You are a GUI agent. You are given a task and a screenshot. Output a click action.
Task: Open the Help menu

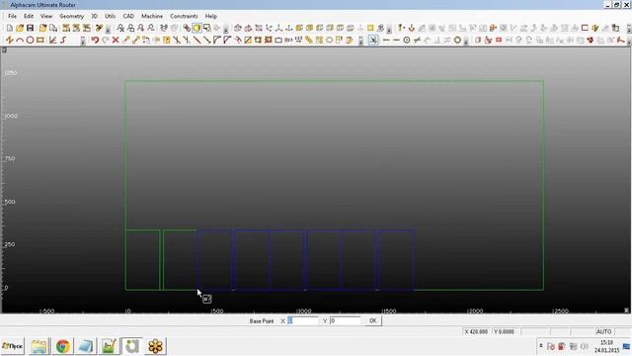click(x=210, y=16)
